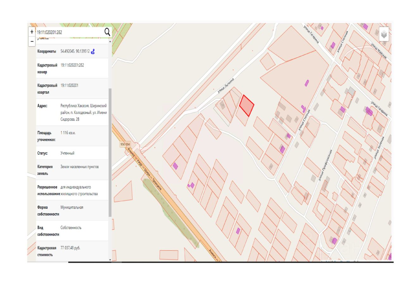Click the area value '1 116 кв.м.'
Viewport: 405px width, 286px height.
pyautogui.click(x=68, y=133)
